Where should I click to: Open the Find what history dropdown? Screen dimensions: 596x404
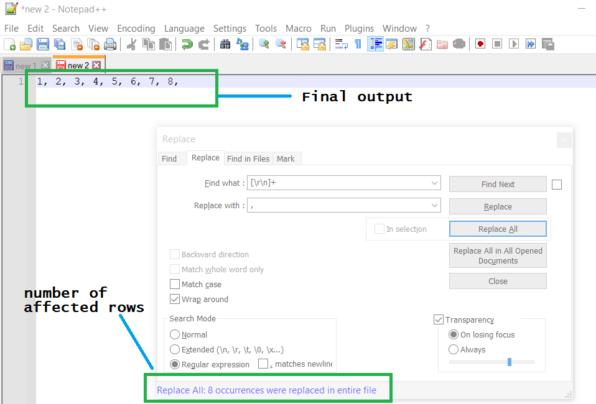click(435, 183)
